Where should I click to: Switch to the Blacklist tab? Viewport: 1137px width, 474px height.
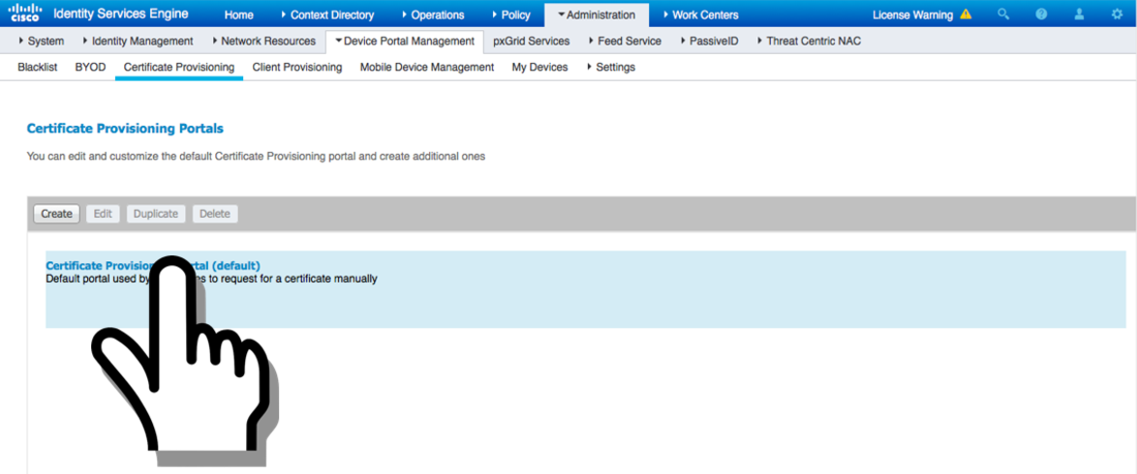(38, 67)
